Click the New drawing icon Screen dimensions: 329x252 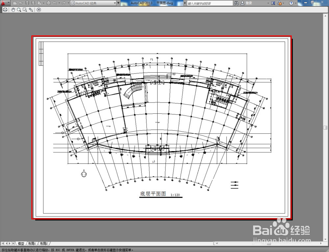tap(15, 3)
